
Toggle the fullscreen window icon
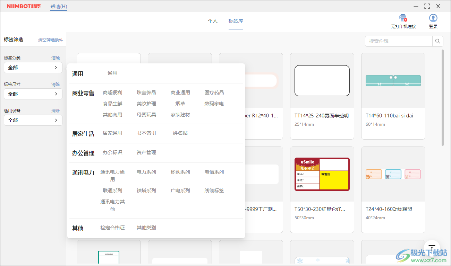[x=427, y=6]
